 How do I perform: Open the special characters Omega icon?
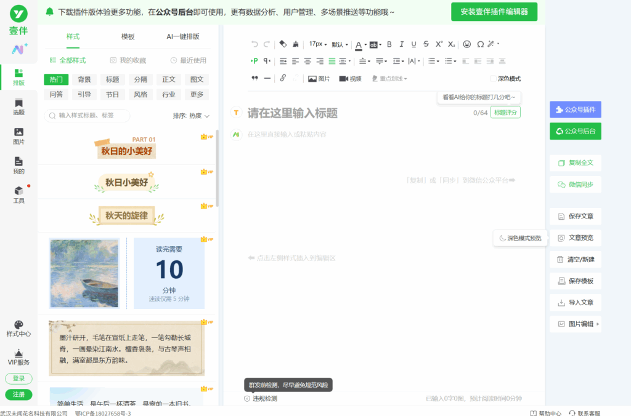click(x=480, y=44)
